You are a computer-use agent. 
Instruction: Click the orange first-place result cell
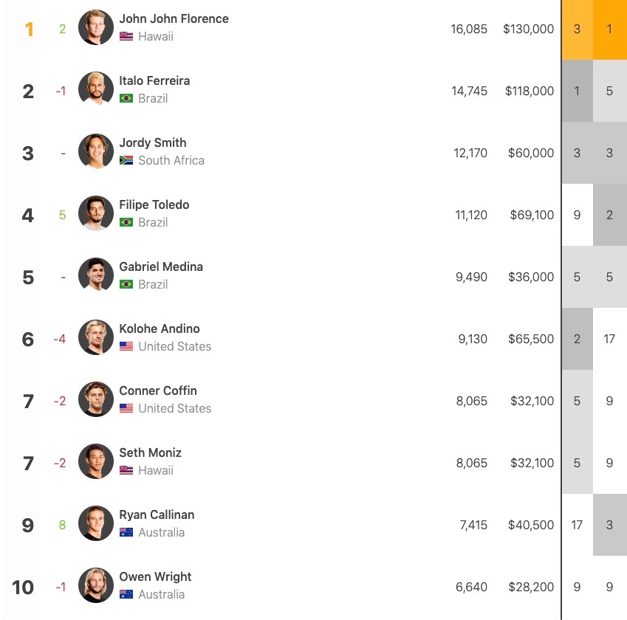[x=609, y=30]
